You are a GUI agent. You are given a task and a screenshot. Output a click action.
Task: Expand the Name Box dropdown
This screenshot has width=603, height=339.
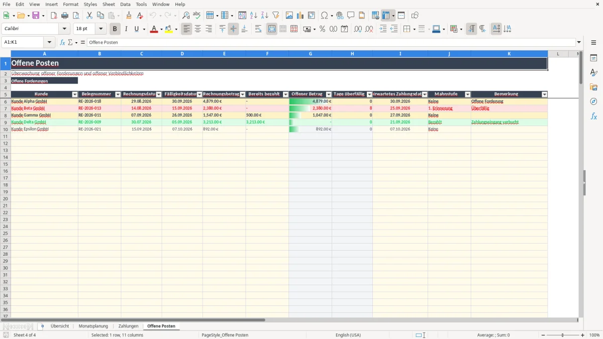click(x=49, y=42)
